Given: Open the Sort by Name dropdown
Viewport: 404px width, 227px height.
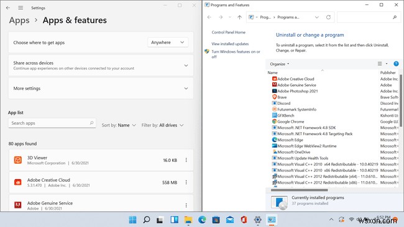Looking at the screenshot, I should pos(119,125).
